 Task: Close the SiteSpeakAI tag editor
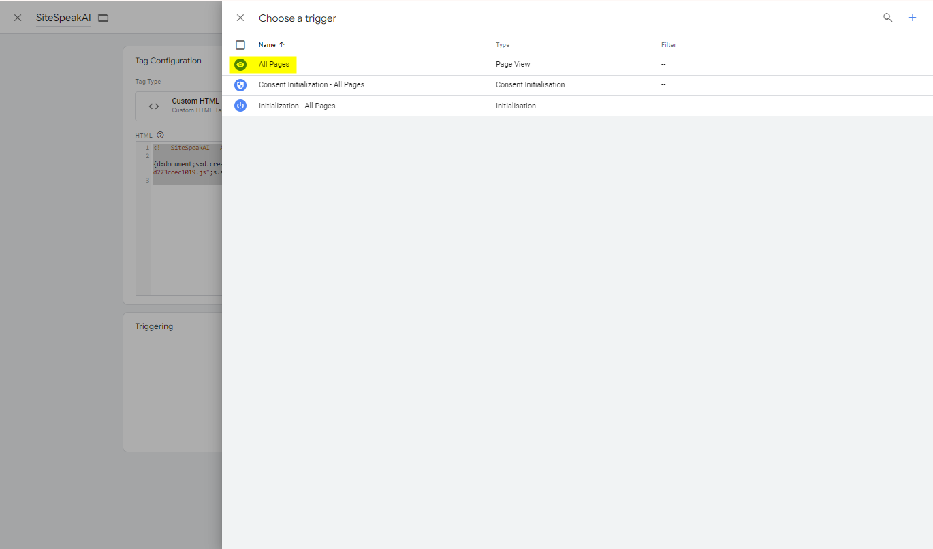point(18,18)
